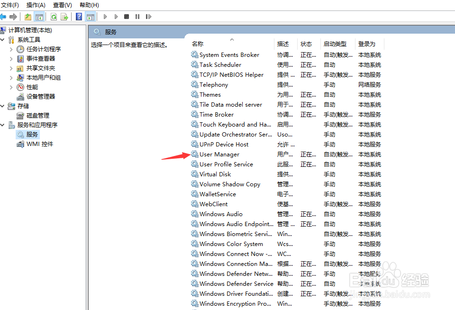This screenshot has height=310, width=455.
Task: Select Windows Audio Endpoint... service
Action: tap(236, 224)
